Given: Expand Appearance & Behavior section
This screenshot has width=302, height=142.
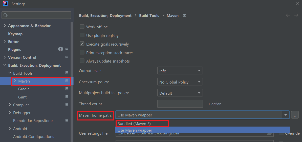Looking at the screenshot, I should [5, 26].
